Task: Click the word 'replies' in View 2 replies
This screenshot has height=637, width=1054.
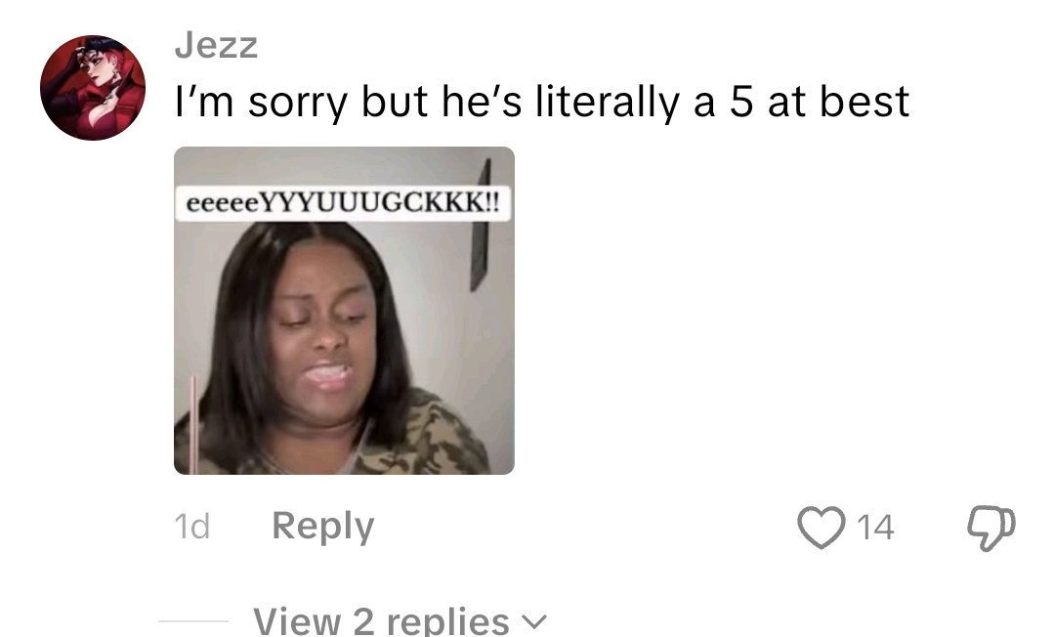Action: [447, 620]
